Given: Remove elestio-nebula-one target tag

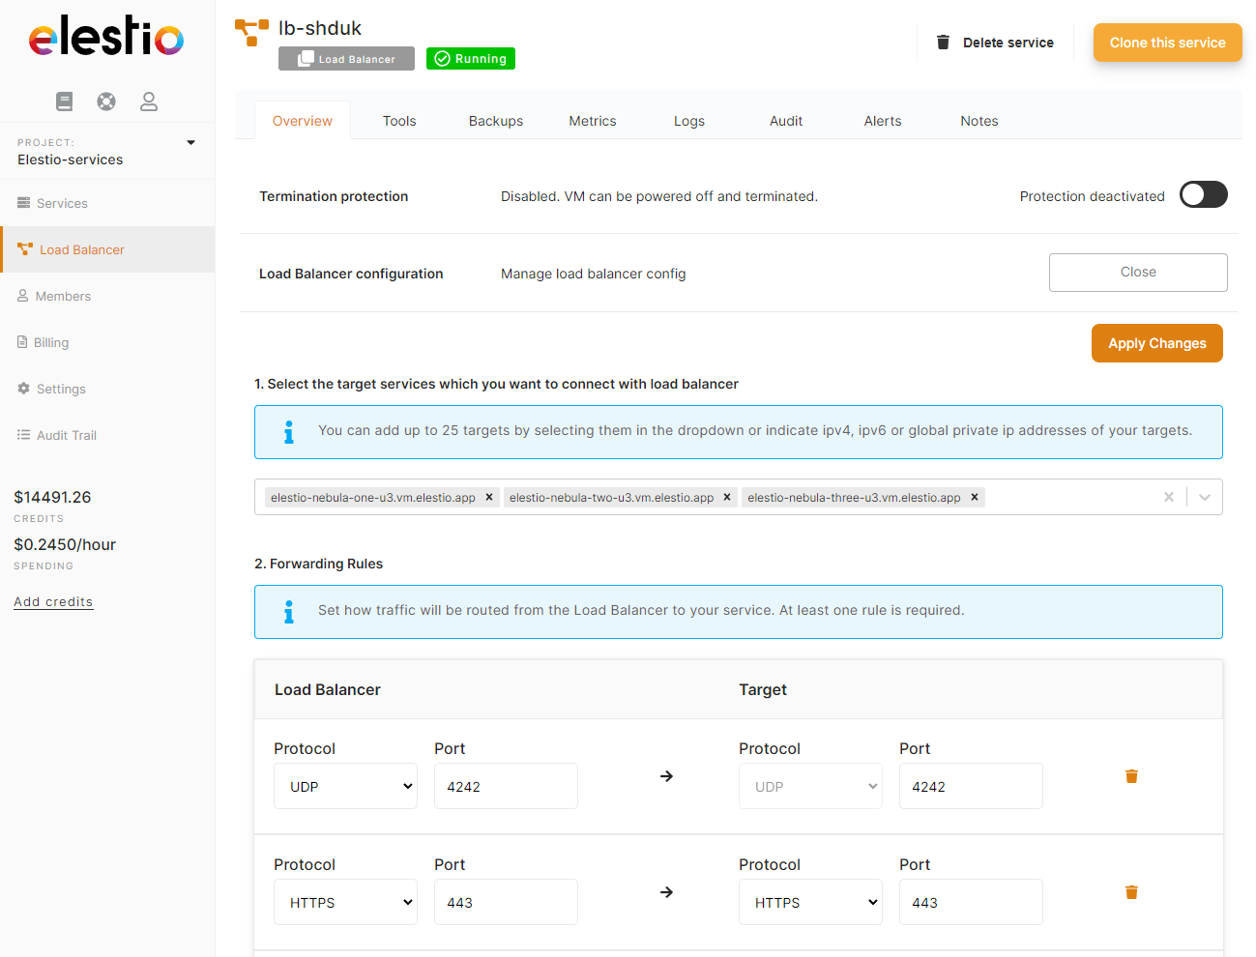Looking at the screenshot, I should click(x=489, y=498).
